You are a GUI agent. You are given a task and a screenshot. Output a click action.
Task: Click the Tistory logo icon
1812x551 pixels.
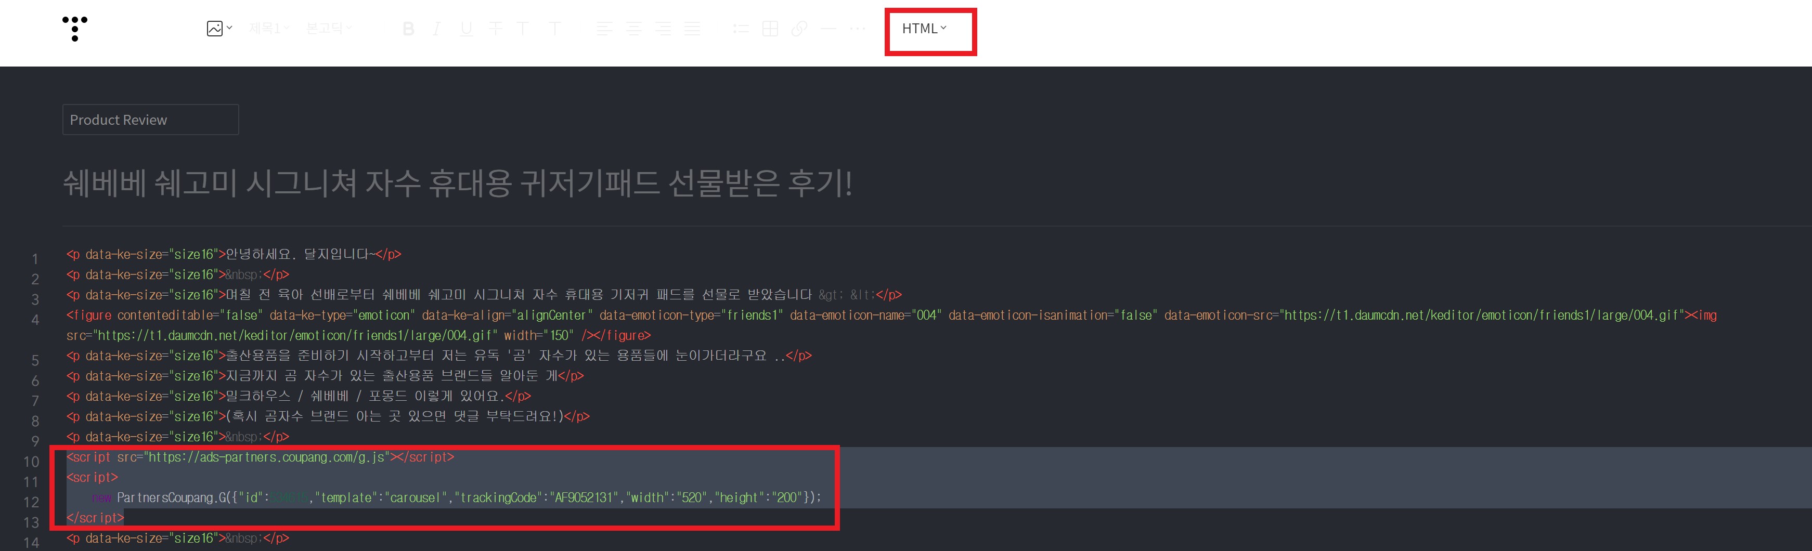[74, 29]
